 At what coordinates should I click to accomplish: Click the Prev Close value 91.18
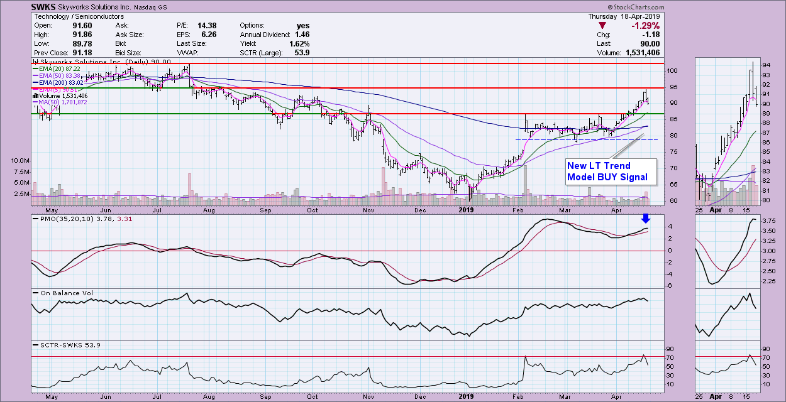point(82,53)
